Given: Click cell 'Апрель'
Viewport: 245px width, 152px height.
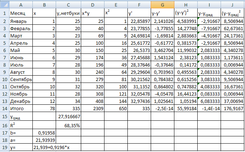Looking at the screenshot, I should (x=21, y=43).
